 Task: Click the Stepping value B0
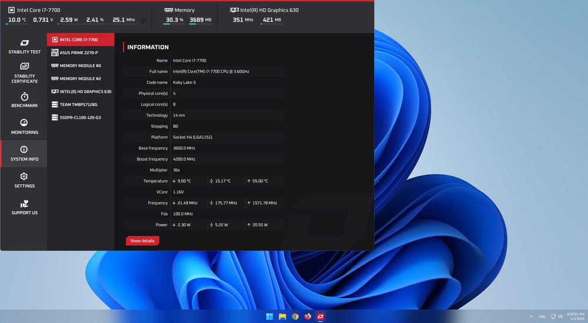click(175, 126)
